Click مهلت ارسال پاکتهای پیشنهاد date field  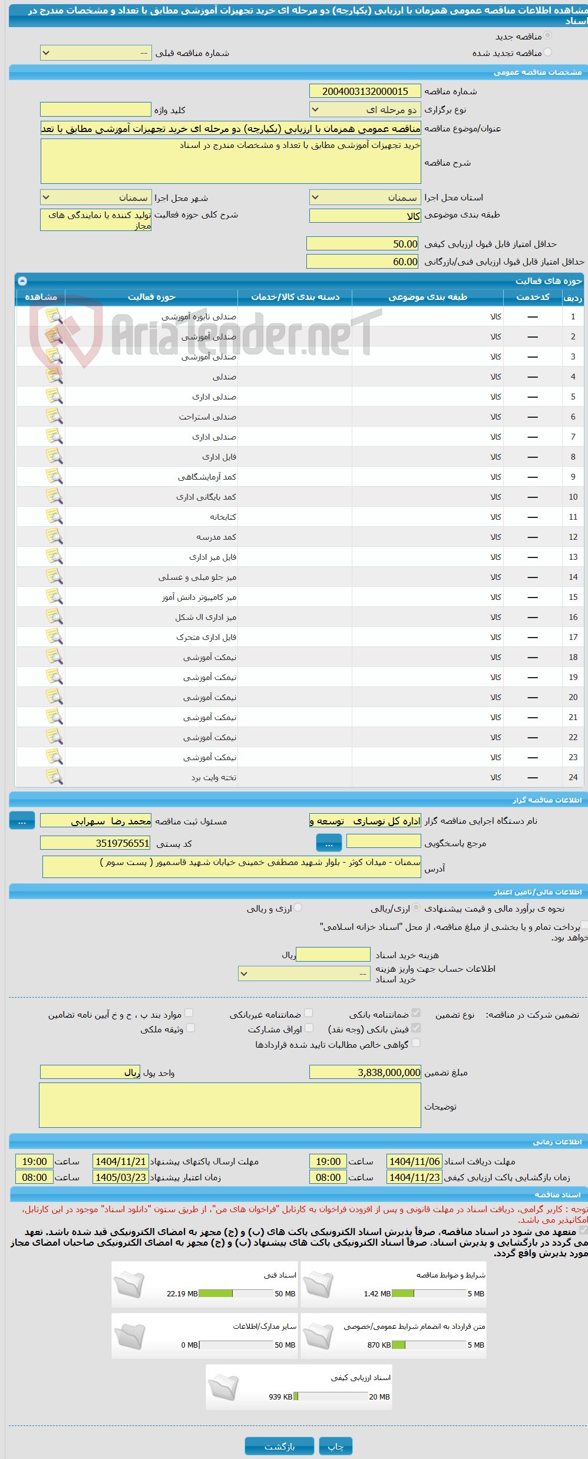pos(121,1161)
